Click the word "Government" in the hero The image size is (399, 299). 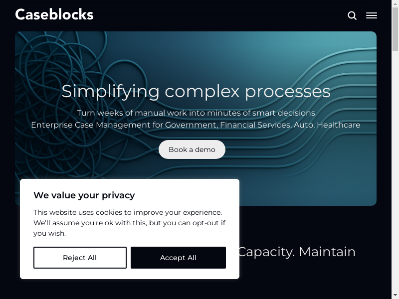(x=191, y=125)
